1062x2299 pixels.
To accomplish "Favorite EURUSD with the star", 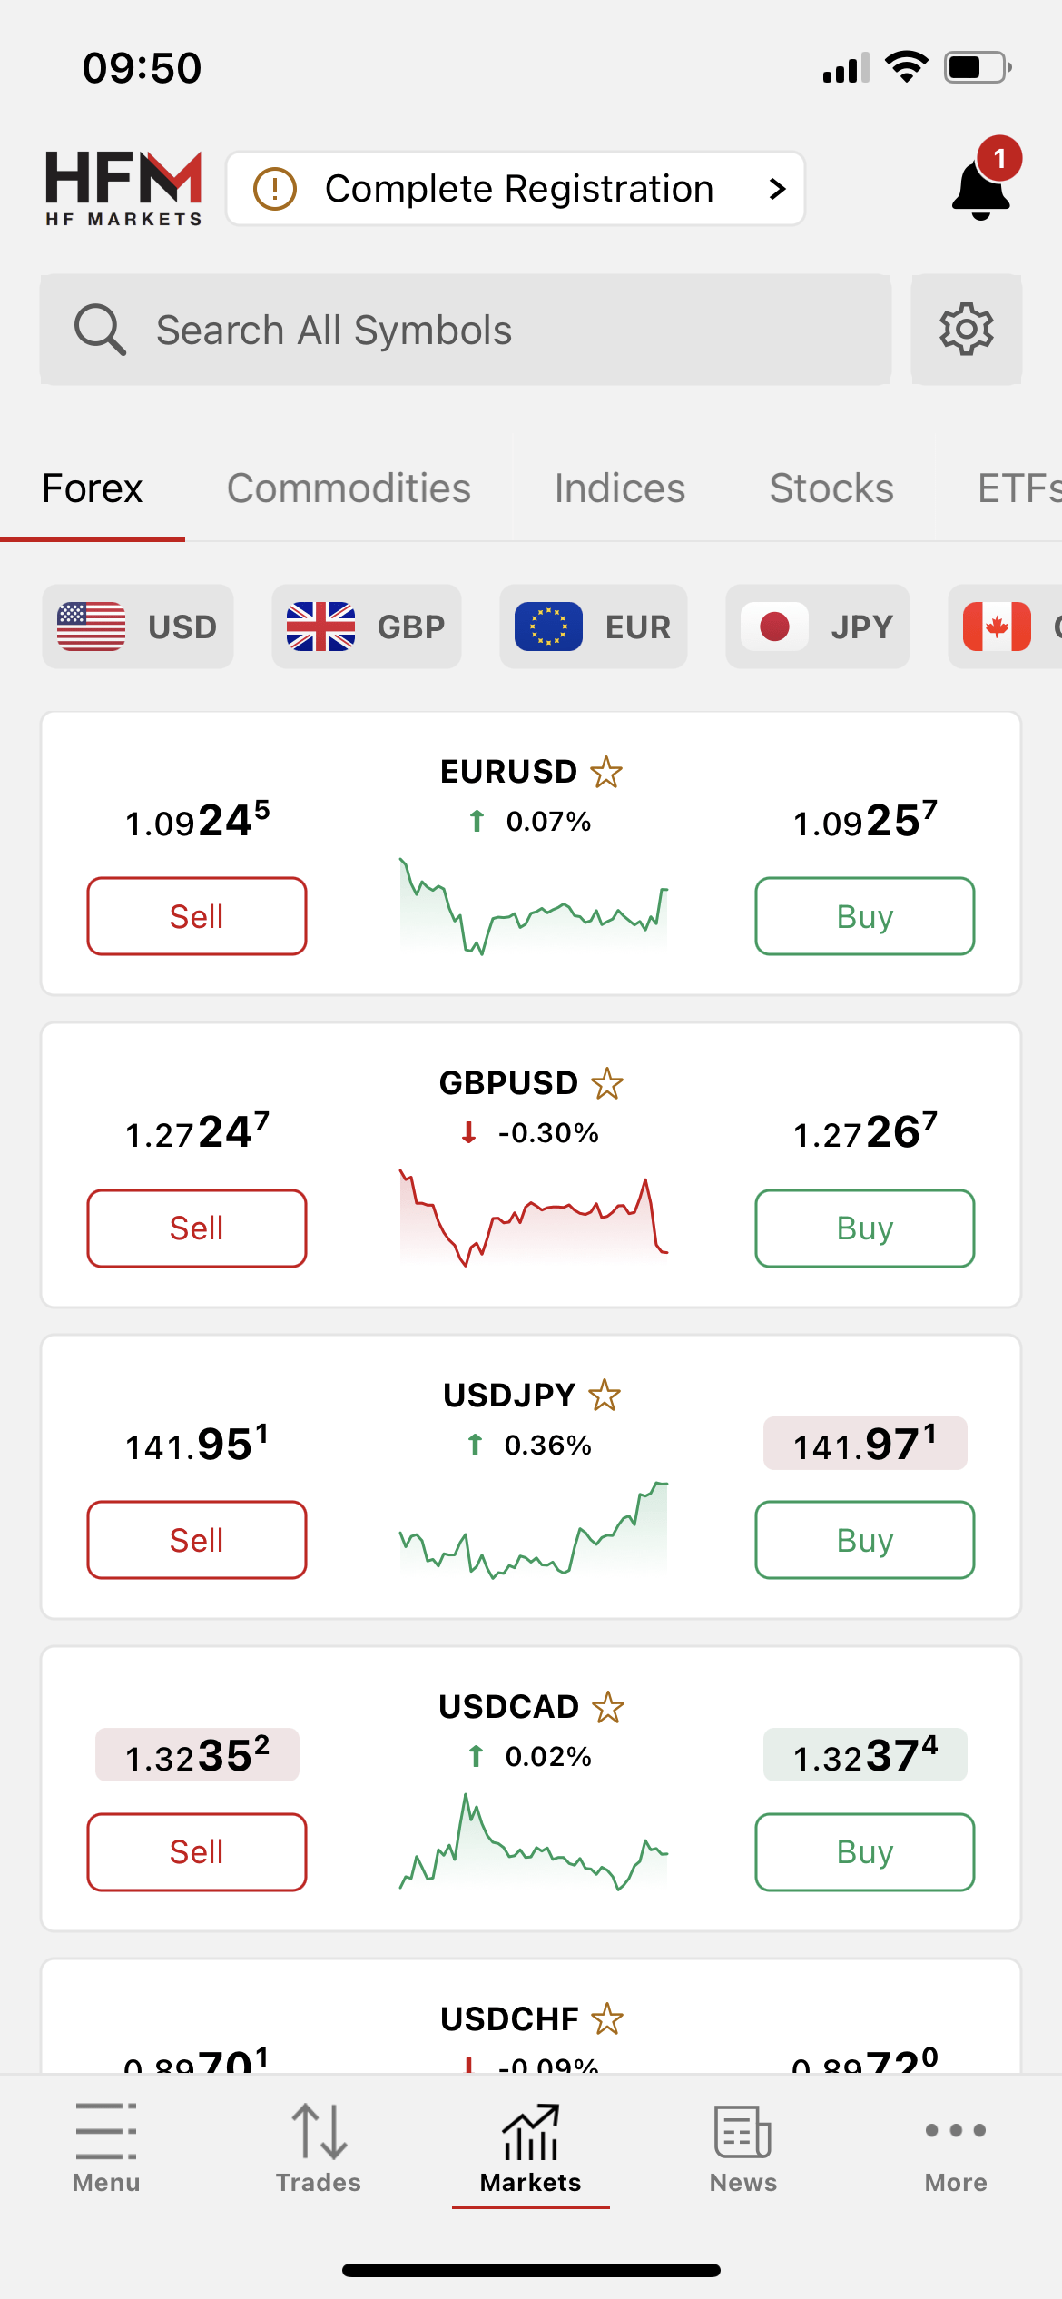I will [x=606, y=773].
